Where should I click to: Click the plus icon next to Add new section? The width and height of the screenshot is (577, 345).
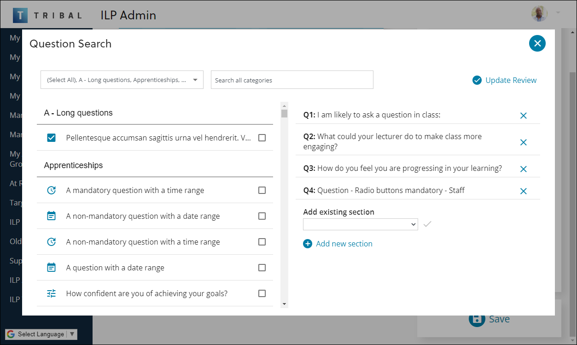point(308,243)
